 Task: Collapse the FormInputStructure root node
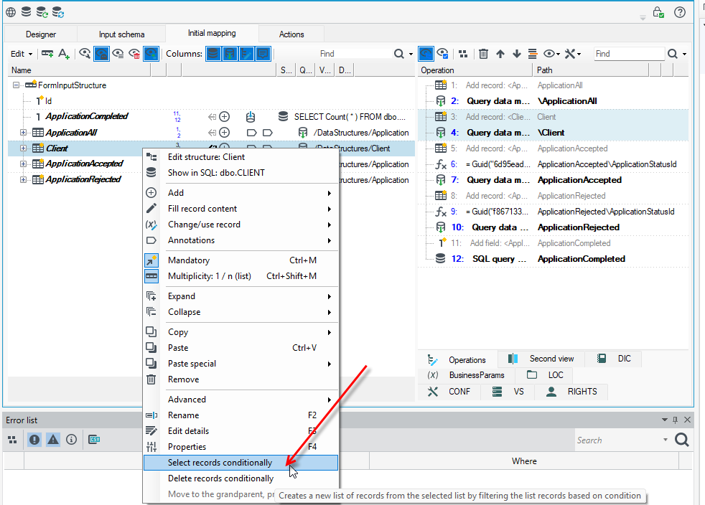coord(17,85)
